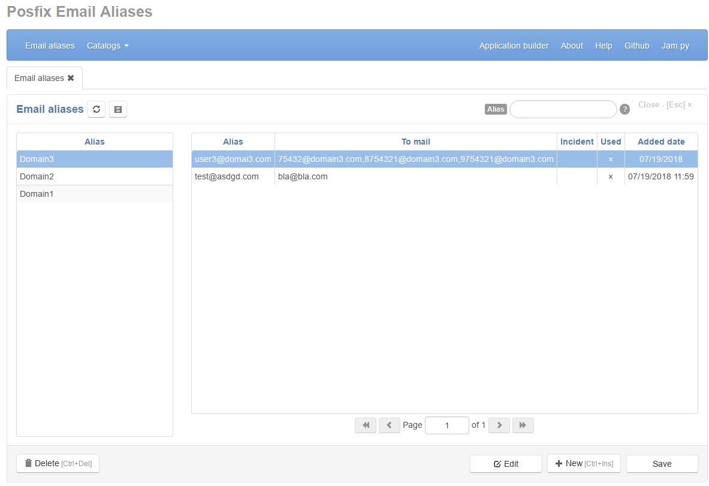The height and width of the screenshot is (486, 709).
Task: Click the Alias label badge beside search
Action: 496,109
